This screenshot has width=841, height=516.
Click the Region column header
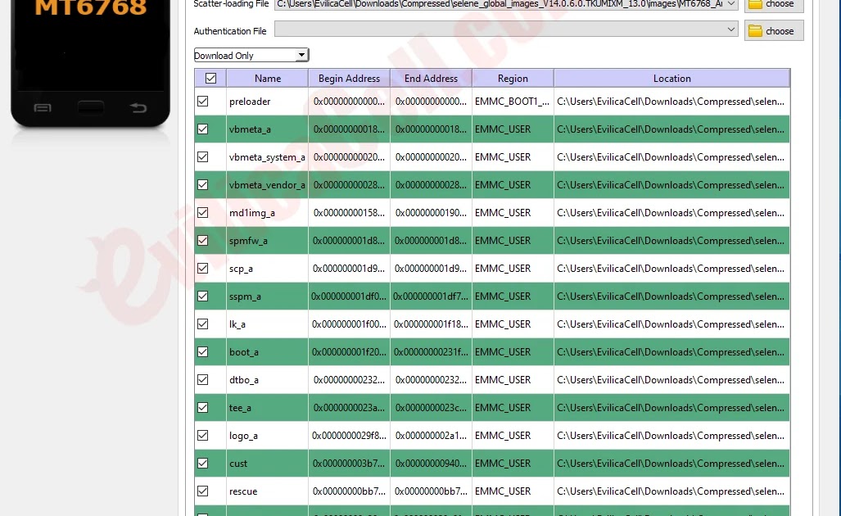513,79
